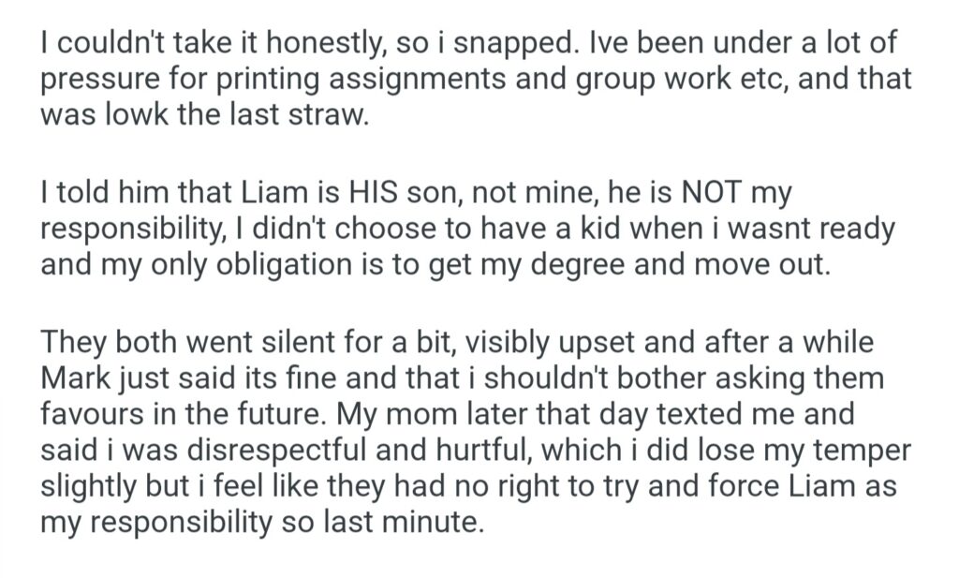Click the capitalized word "NOT"

click(715, 195)
